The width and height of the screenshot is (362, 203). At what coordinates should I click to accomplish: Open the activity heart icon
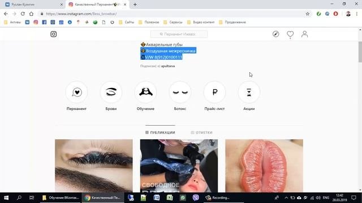click(x=290, y=34)
